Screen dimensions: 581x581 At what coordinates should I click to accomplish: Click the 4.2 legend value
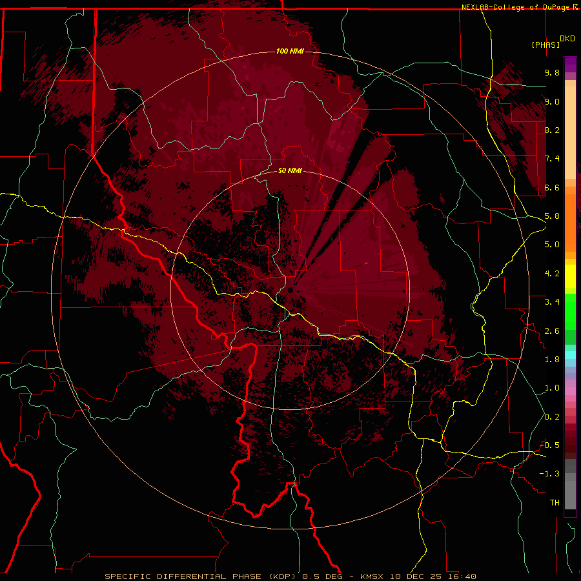tap(552, 274)
